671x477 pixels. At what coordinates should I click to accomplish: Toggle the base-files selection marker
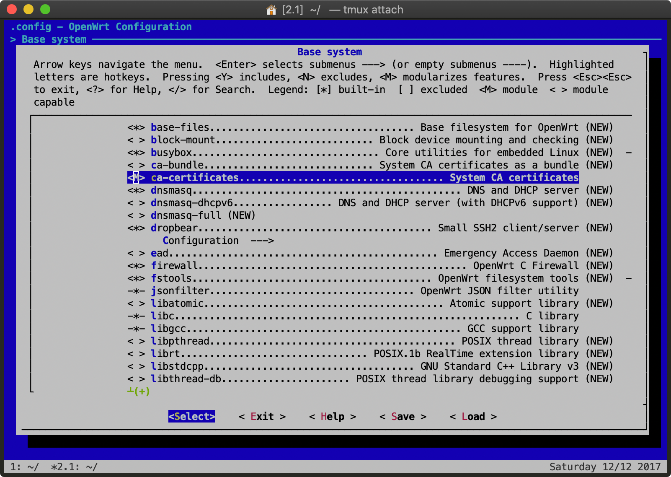click(x=136, y=127)
